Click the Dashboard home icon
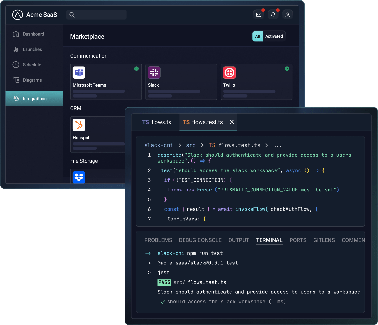Viewport: 378px width, 325px height. [16, 34]
